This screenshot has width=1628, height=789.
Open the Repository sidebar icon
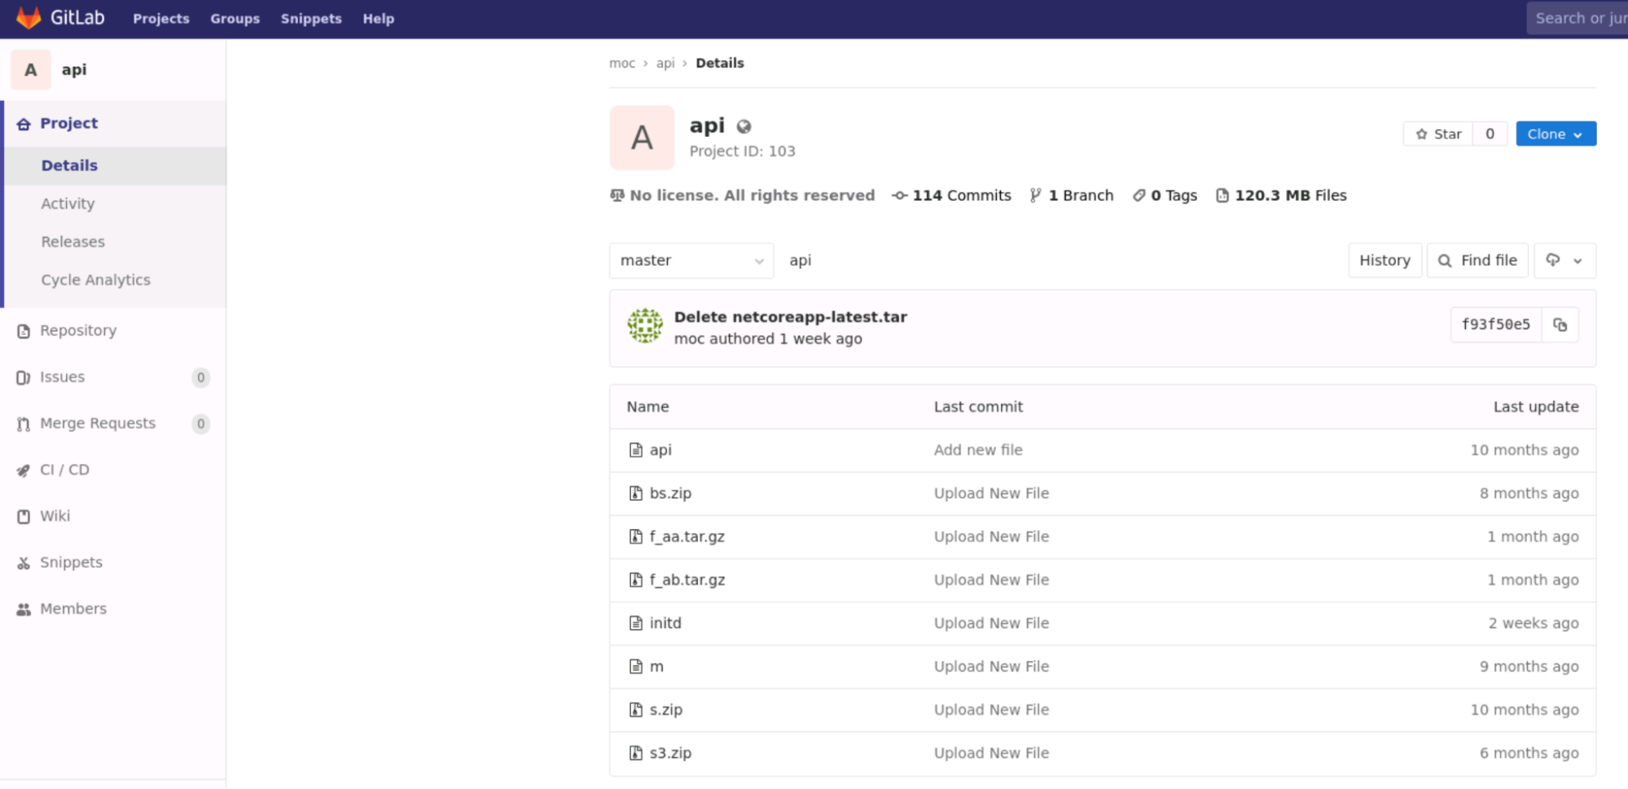tap(23, 331)
